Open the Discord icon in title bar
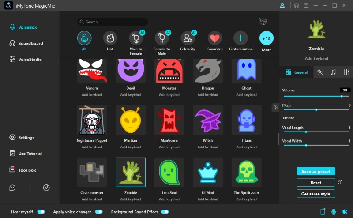353x218 pixels. tap(297, 5)
